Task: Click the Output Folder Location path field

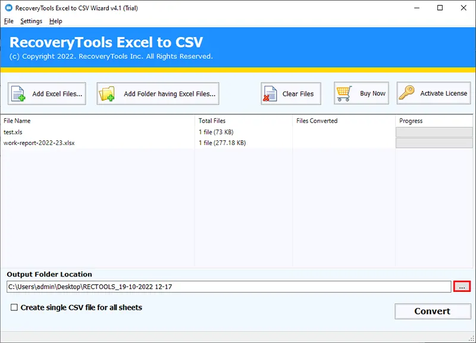Action: [x=228, y=287]
